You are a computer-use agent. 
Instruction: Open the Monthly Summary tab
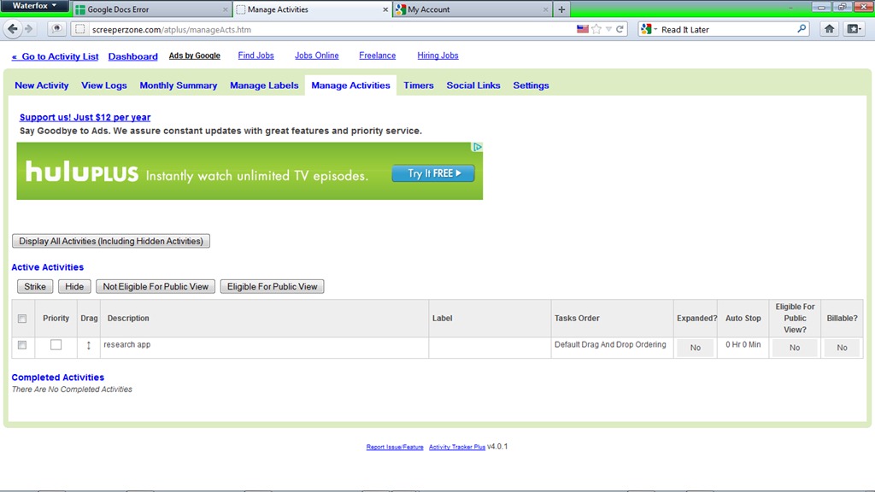pos(178,85)
